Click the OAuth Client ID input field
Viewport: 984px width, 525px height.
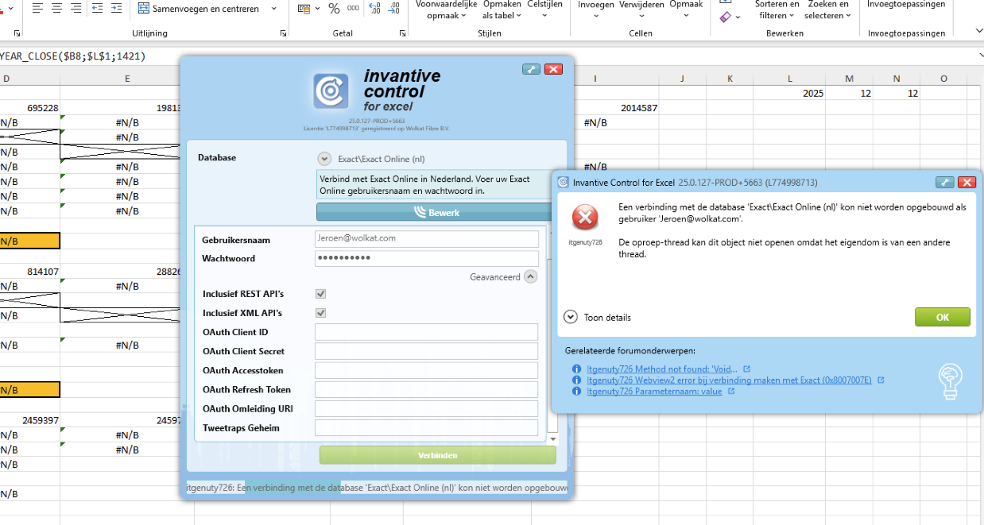click(x=426, y=332)
